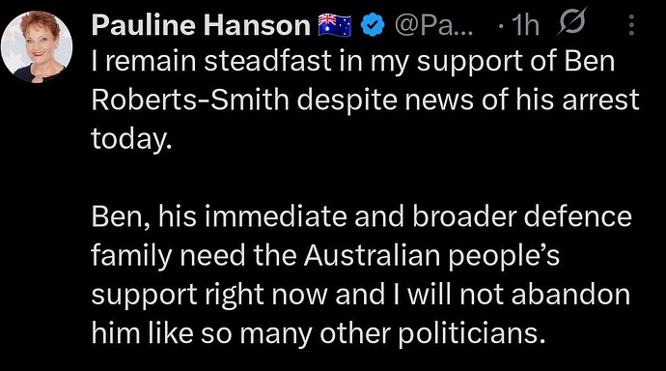Open the truncated @Pa... handle
This screenshot has height=371, width=666.
coord(433,25)
